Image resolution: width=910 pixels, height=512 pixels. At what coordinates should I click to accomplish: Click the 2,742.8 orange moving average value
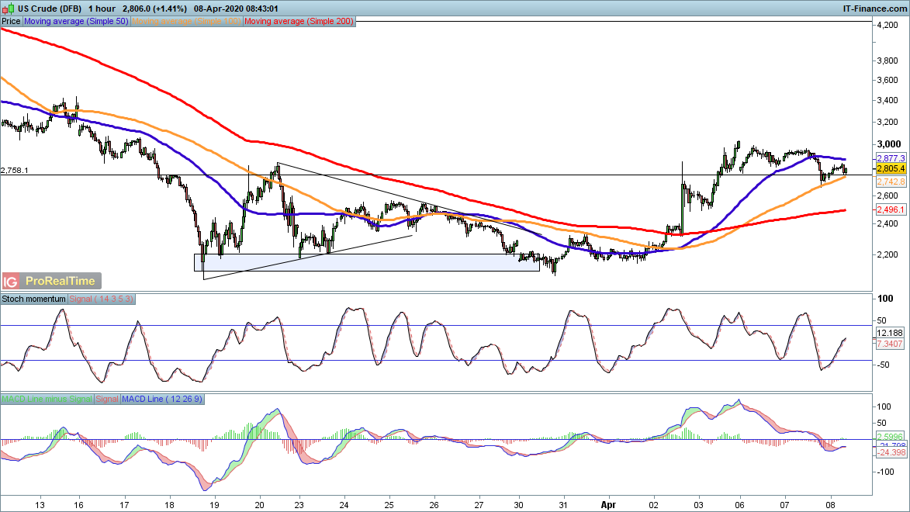[891, 182]
